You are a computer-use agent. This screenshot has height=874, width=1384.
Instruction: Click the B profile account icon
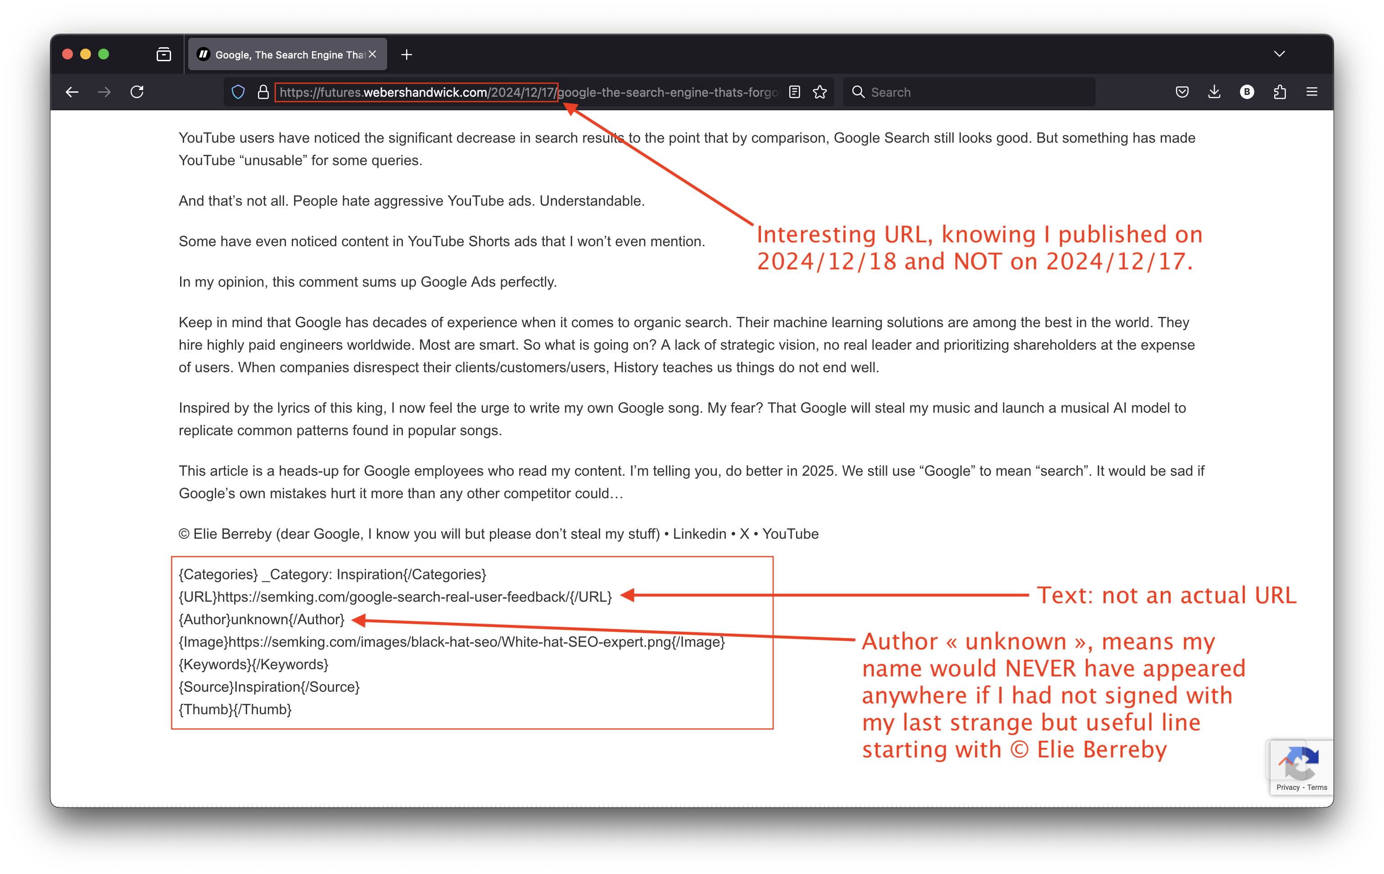click(x=1247, y=92)
